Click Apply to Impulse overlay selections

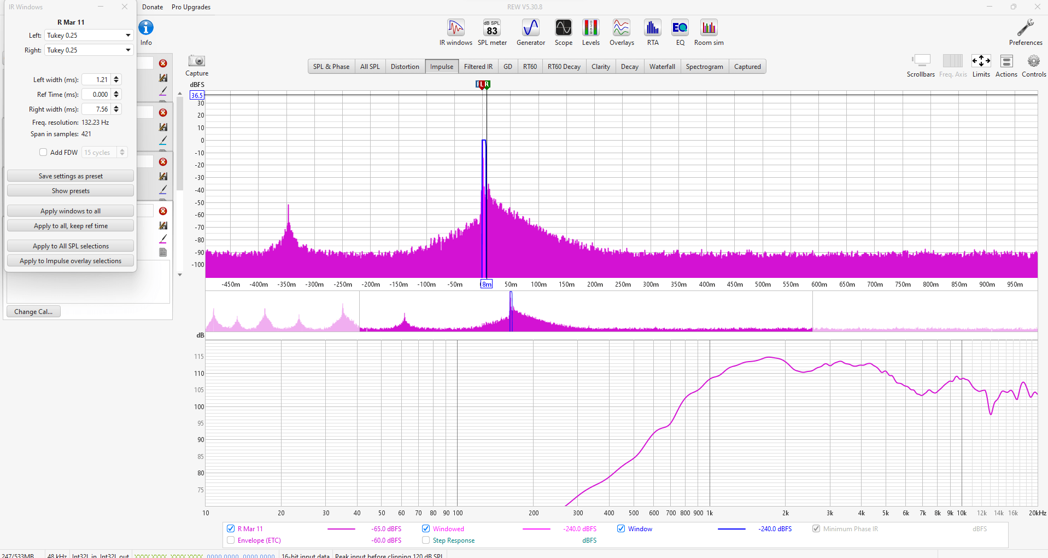pos(71,261)
